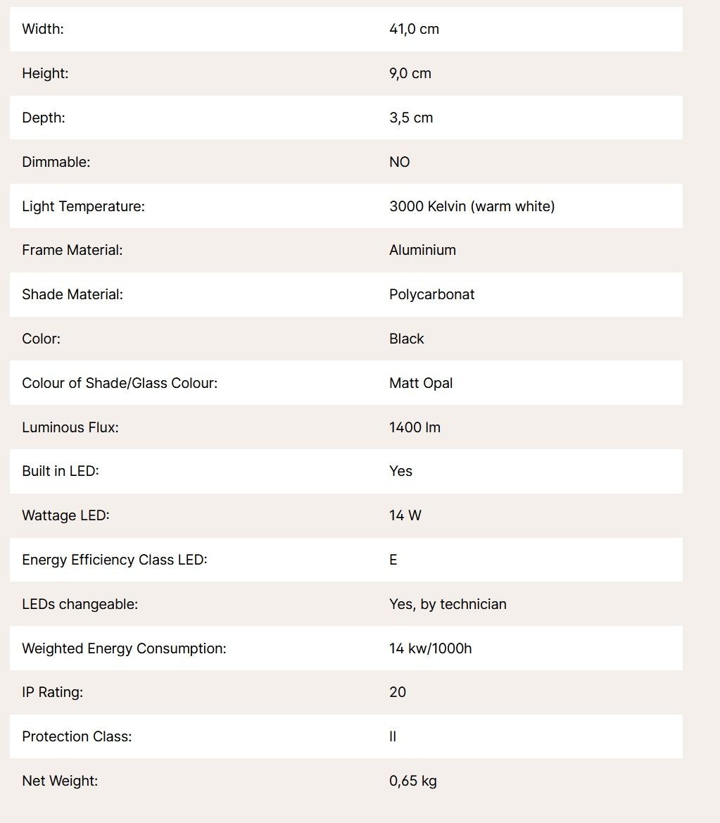Select the Aluminium value
Viewport: 720px width, 823px height.
click(422, 250)
